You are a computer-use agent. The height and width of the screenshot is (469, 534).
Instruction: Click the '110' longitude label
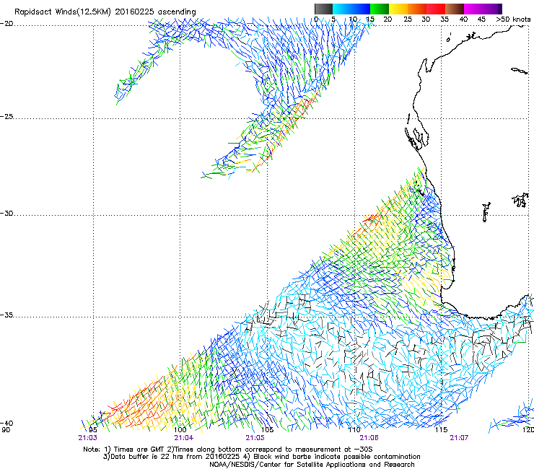click(x=354, y=429)
